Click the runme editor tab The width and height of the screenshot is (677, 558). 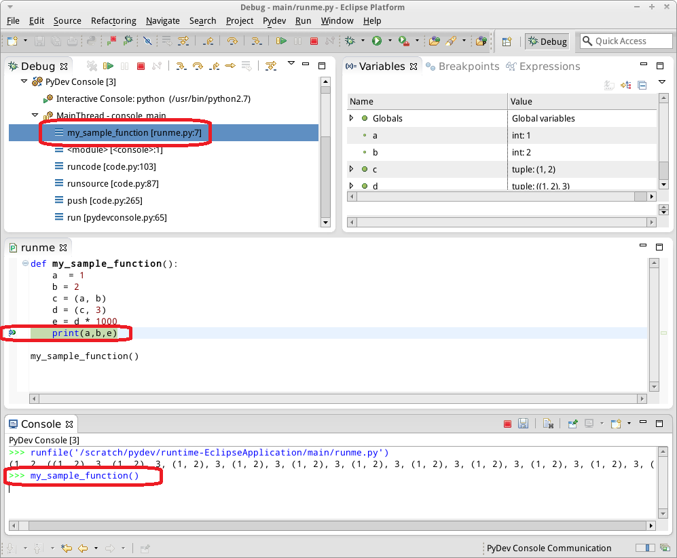coord(38,248)
